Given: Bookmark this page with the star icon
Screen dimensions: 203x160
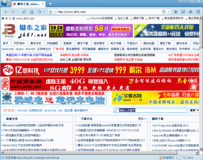Looking at the screenshot, I should click(50, 12).
